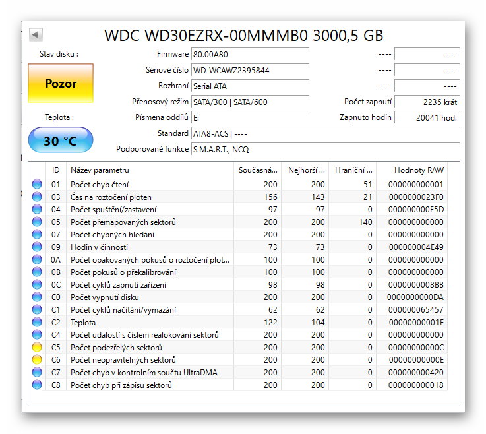This screenshot has width=486, height=434.
Task: Click the blue status icon for attribute 03
Action: tap(37, 197)
